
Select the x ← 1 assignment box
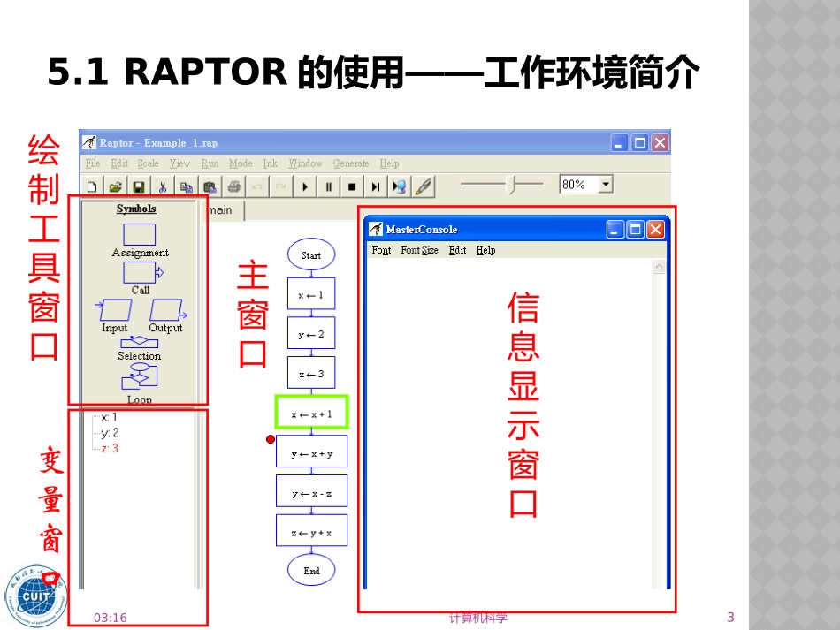311,294
